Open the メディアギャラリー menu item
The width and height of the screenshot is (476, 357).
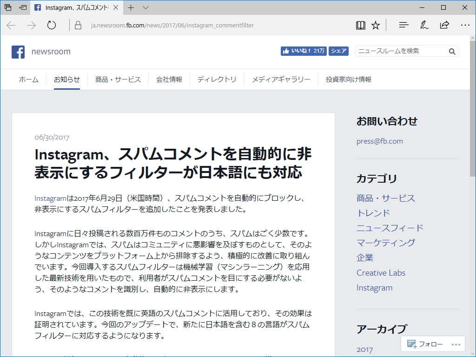click(x=281, y=79)
